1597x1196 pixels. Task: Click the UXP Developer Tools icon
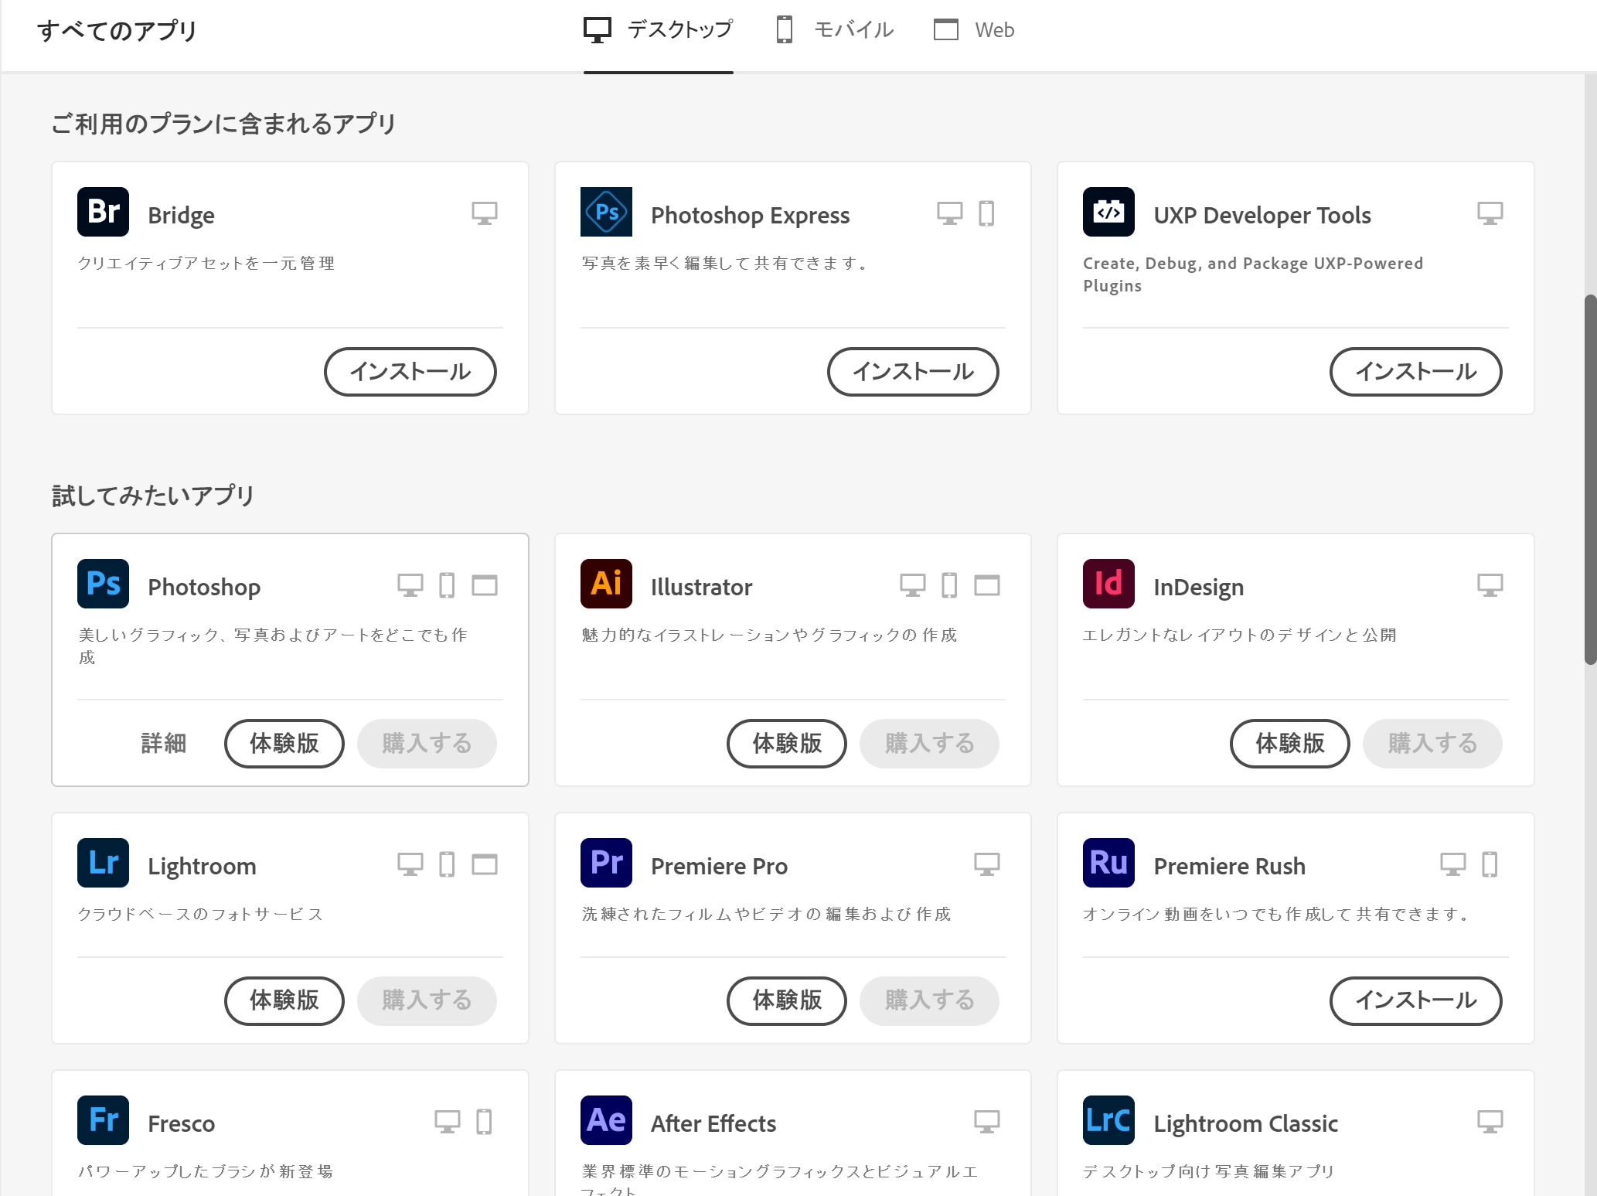tap(1108, 212)
